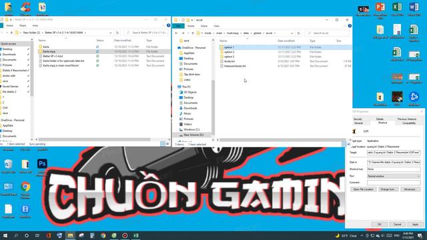Open the CCleaner desktop shortcut
This screenshot has height=240, width=427.
tap(25, 8)
